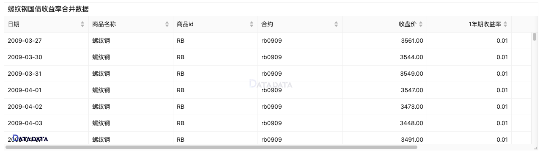
Task: Click the table title 螺纹钢国债收益率合并数据
Action: pos(48,9)
